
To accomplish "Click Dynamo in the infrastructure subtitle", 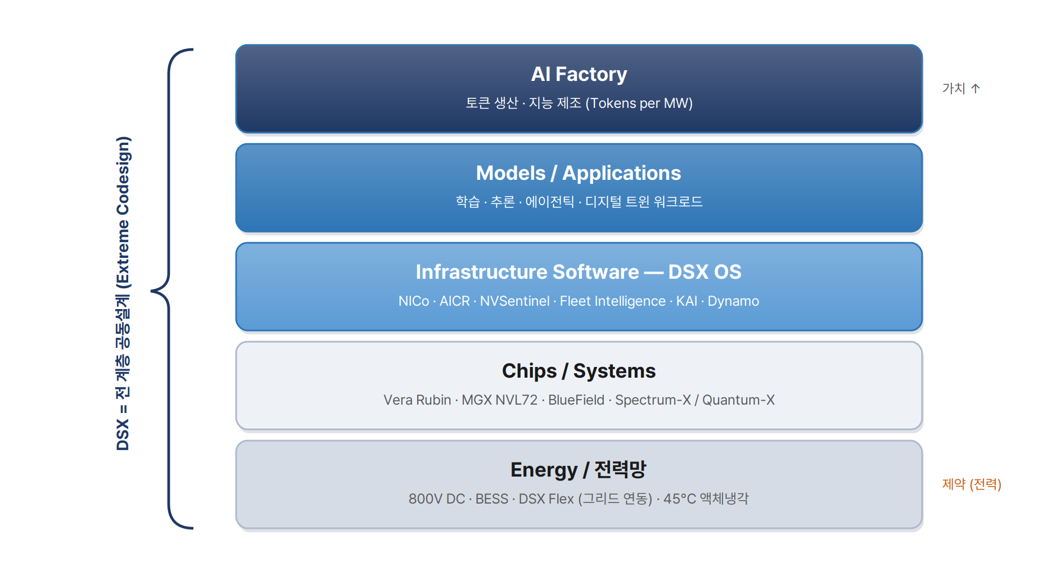I will pos(733,301).
